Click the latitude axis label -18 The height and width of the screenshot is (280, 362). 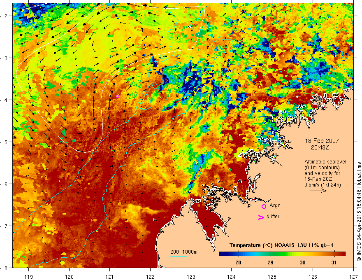[4, 268]
